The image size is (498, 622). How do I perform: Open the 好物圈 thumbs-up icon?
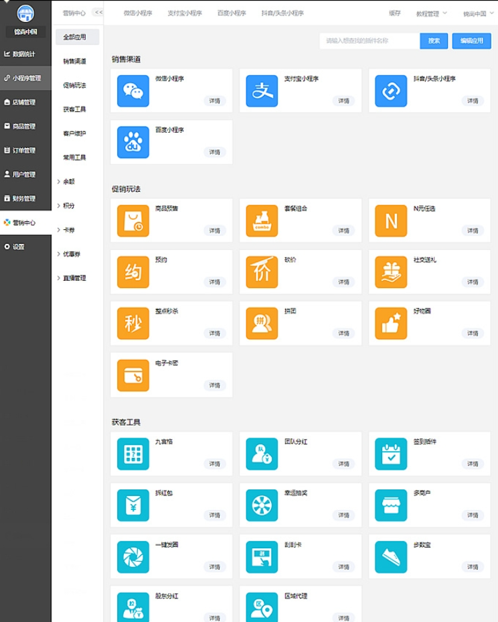(x=391, y=323)
